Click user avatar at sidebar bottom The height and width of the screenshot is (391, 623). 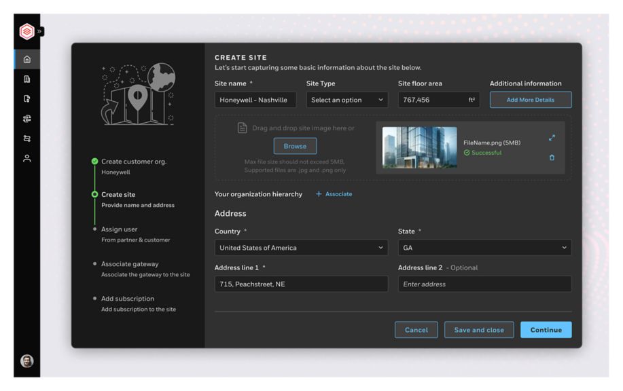click(27, 360)
